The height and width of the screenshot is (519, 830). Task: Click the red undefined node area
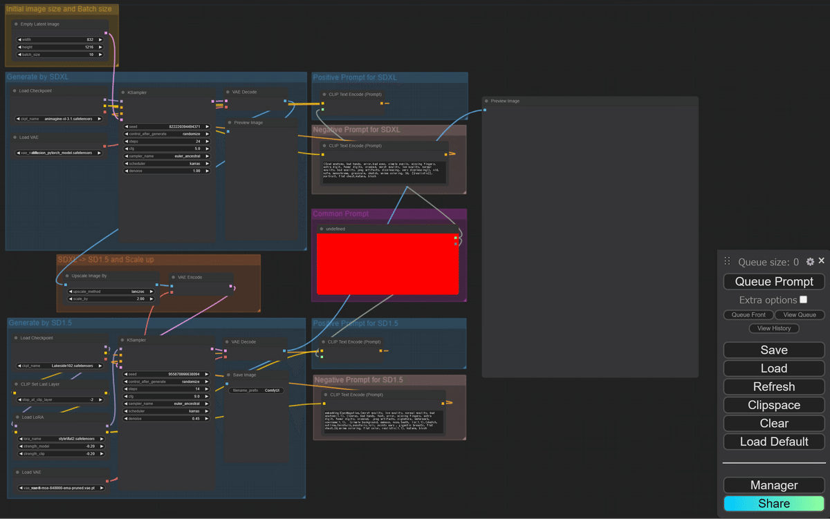click(x=387, y=264)
